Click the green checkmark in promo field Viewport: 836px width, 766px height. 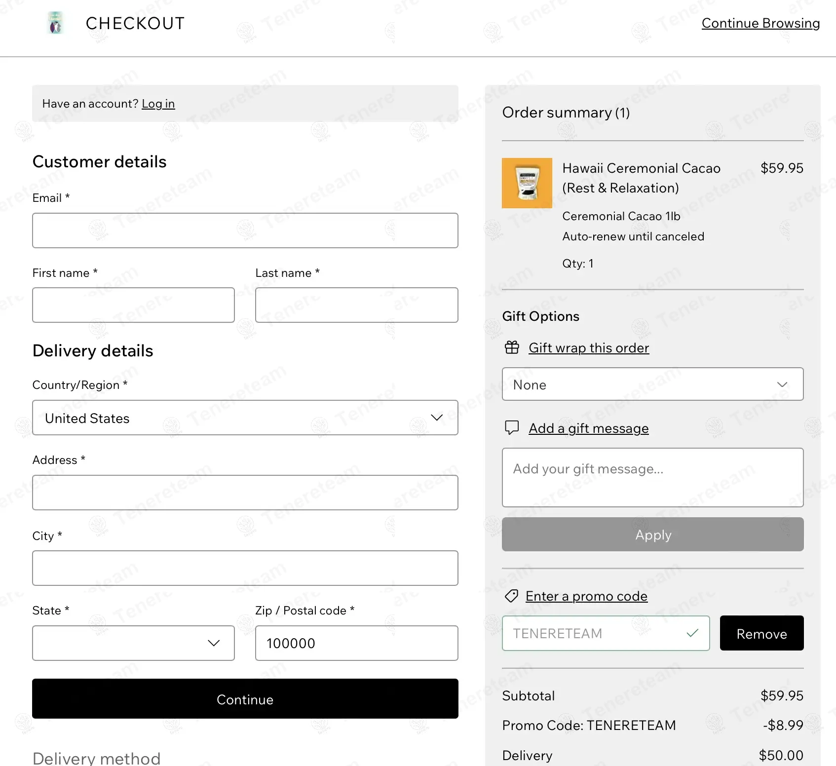click(x=692, y=633)
